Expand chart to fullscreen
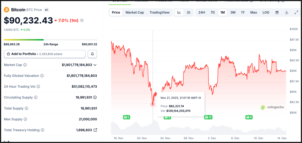 click(296, 12)
